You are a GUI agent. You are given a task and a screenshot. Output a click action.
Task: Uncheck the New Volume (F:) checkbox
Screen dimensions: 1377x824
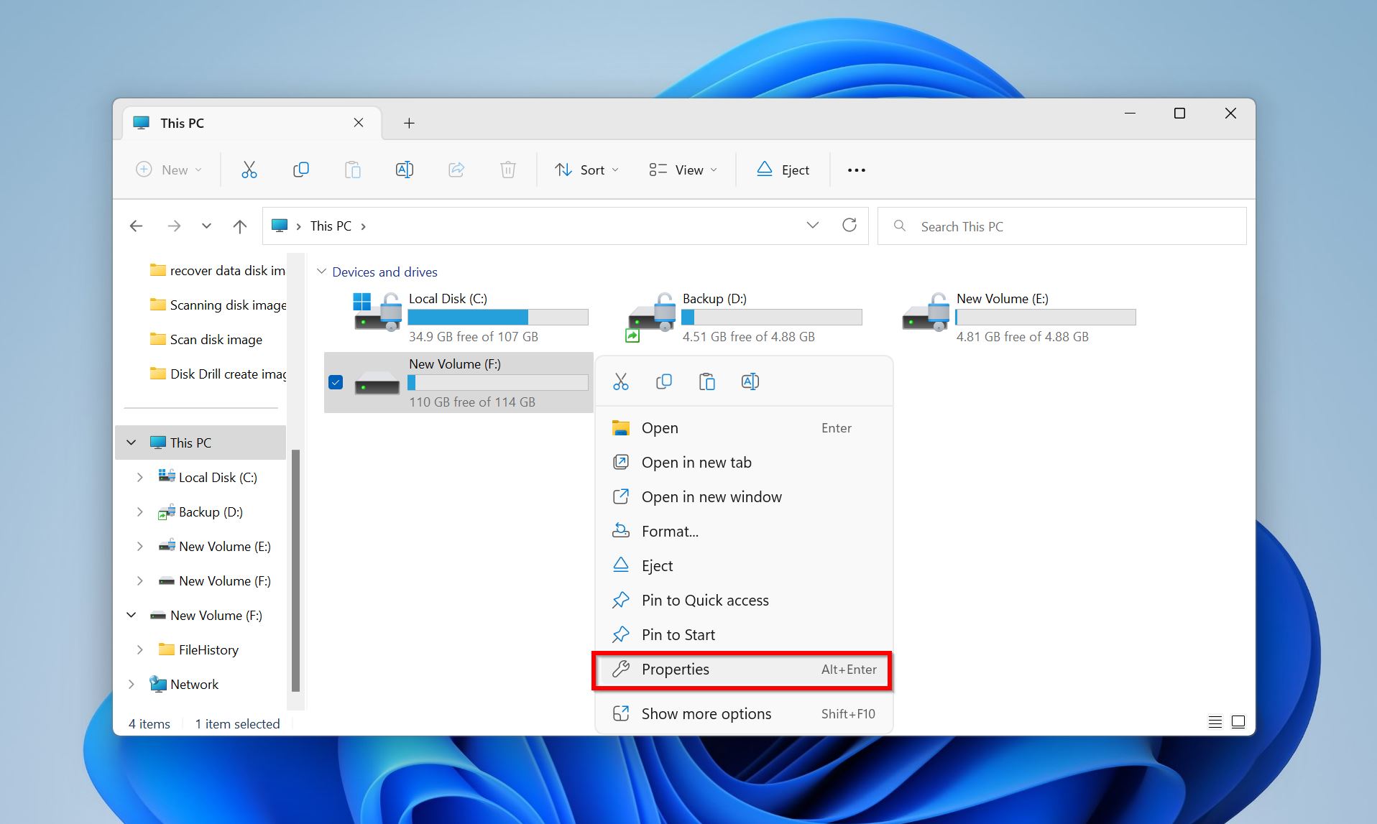click(336, 382)
